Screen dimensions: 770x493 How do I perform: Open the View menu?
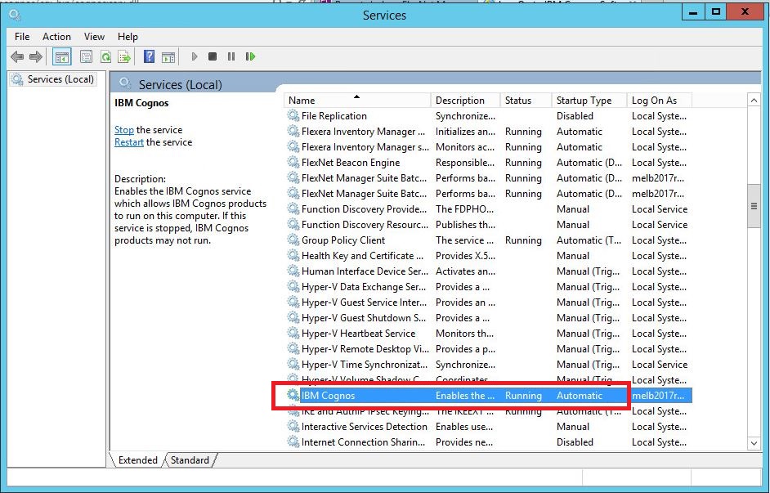[x=94, y=37]
